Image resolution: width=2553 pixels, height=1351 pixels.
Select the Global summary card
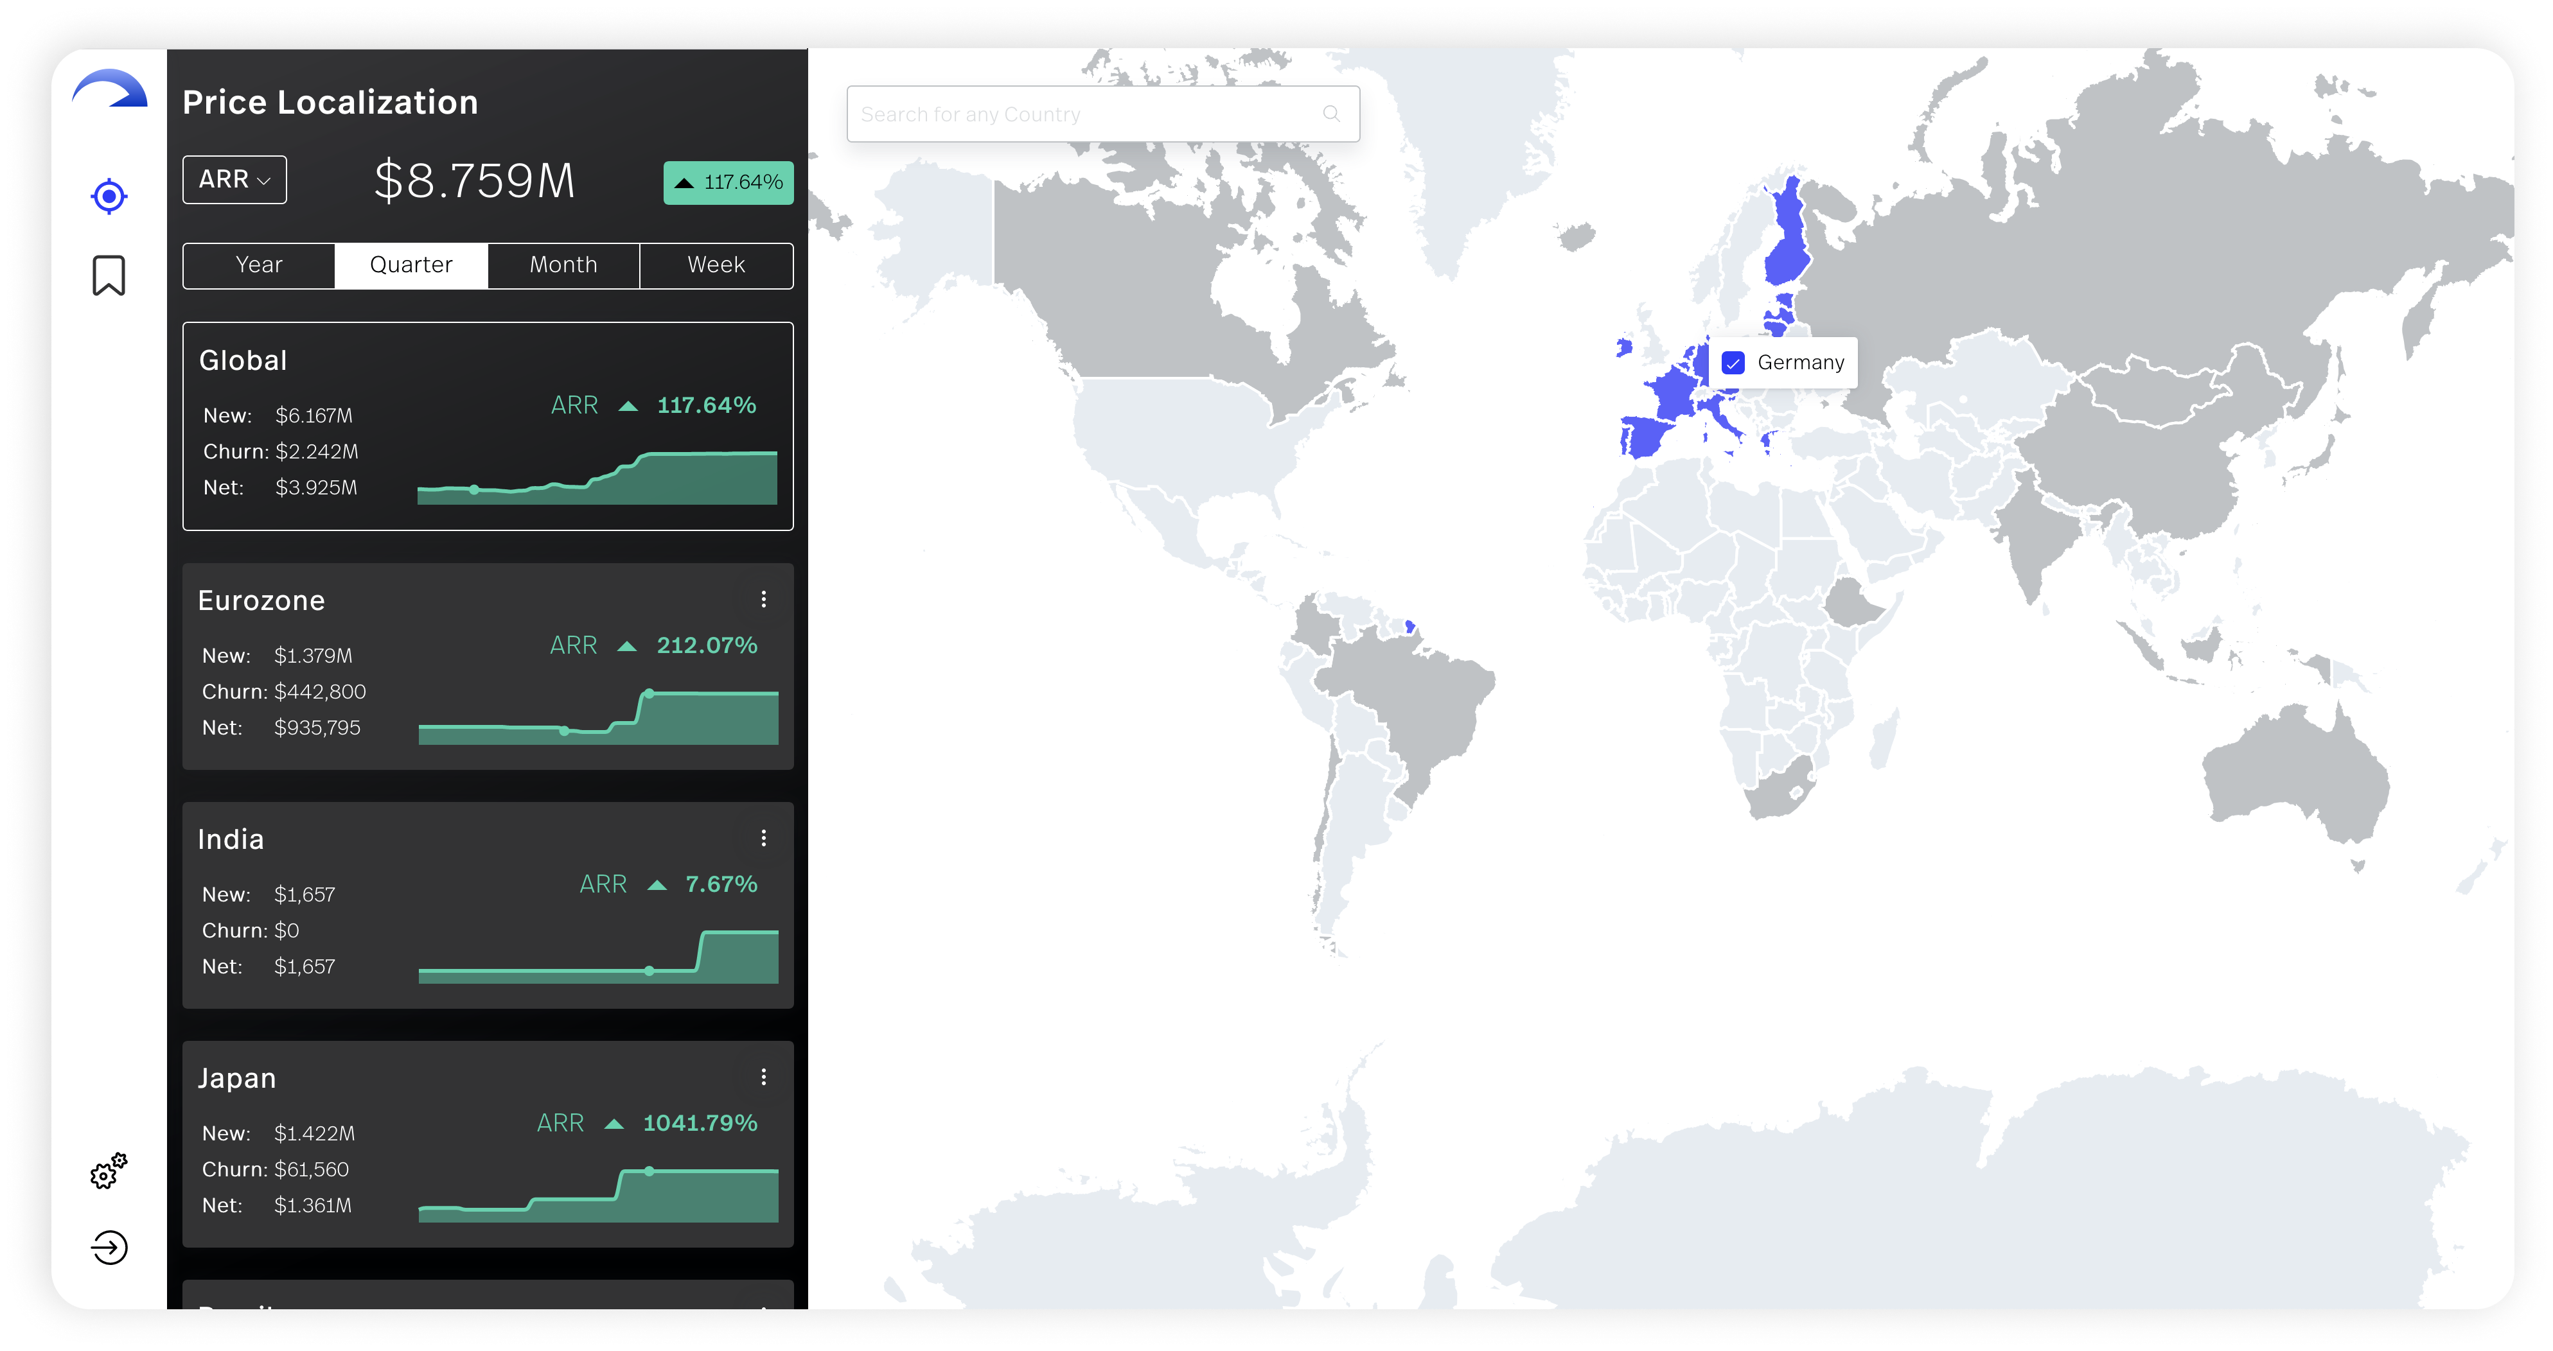click(488, 426)
